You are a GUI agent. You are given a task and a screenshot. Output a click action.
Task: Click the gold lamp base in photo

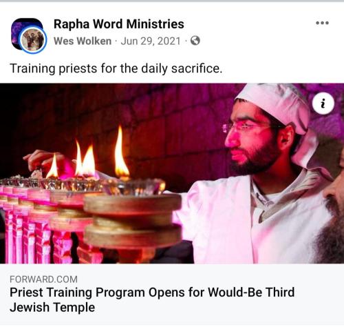coord(132,221)
